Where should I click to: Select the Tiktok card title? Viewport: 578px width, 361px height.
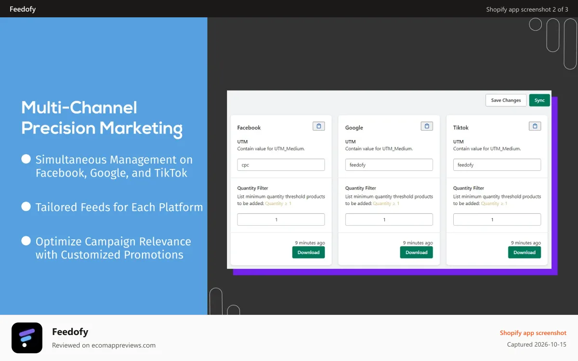click(x=461, y=128)
